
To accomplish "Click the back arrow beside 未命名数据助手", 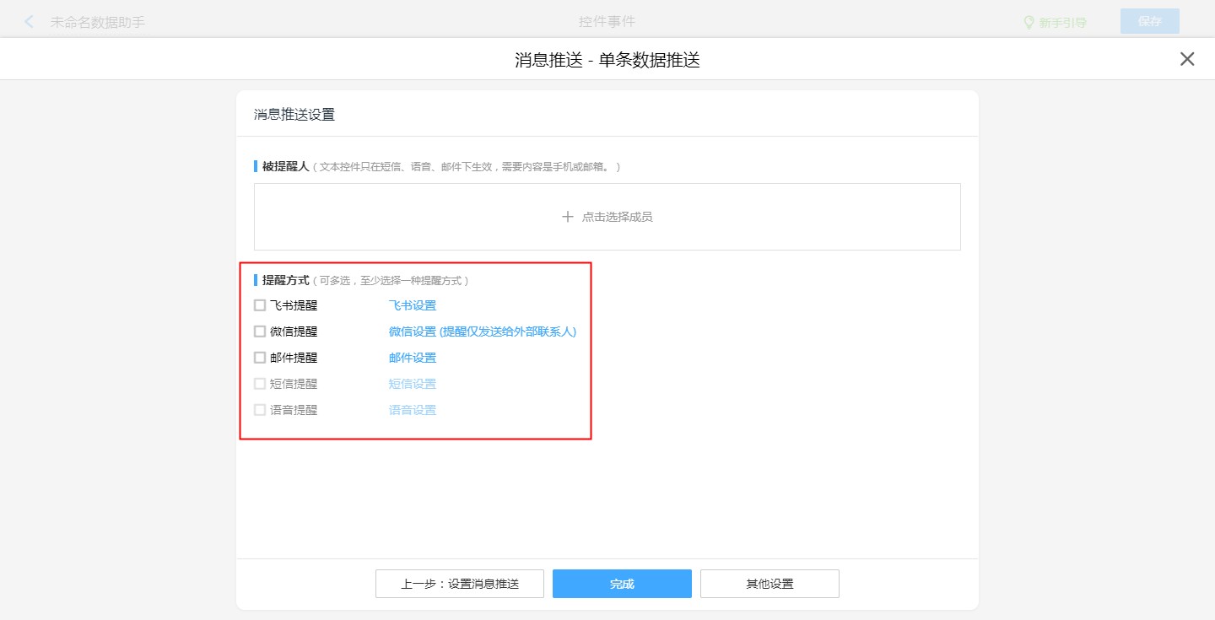I will [x=30, y=22].
